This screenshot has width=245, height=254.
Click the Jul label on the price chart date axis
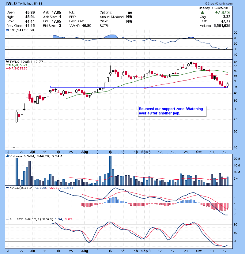[x=32, y=152]
